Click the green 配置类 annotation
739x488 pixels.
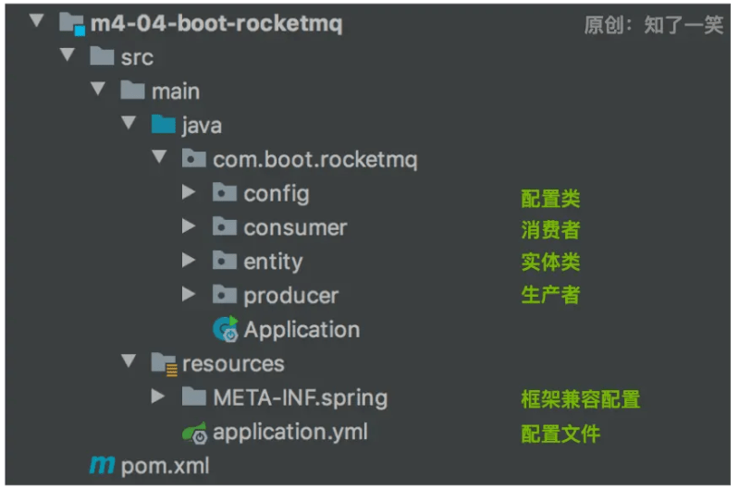(550, 199)
